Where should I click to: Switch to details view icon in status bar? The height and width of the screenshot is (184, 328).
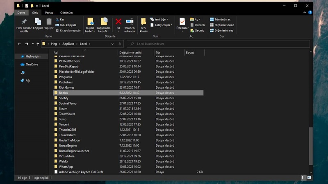(x=303, y=177)
